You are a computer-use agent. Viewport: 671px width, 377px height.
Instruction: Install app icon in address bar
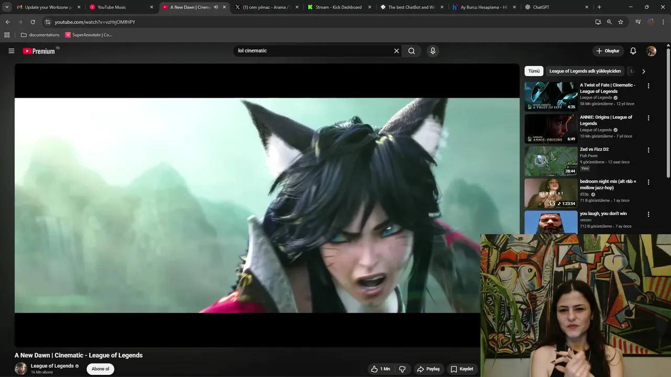point(598,22)
